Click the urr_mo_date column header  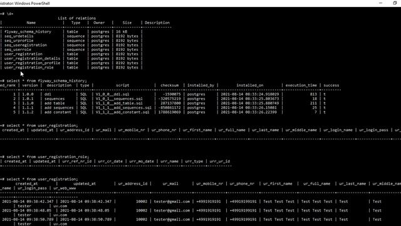point(142,161)
